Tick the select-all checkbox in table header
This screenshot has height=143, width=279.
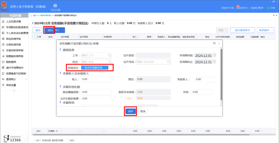[x=34, y=37]
